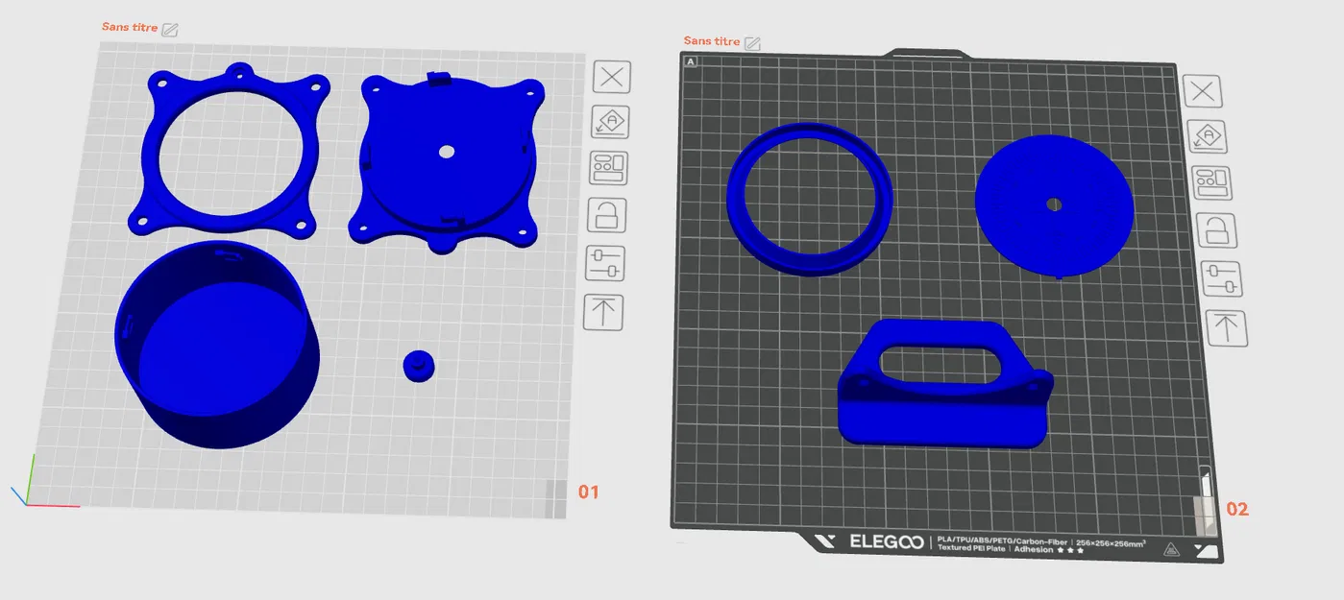Arrange objects on plate 02
This screenshot has width=1344, height=600.
[1211, 182]
